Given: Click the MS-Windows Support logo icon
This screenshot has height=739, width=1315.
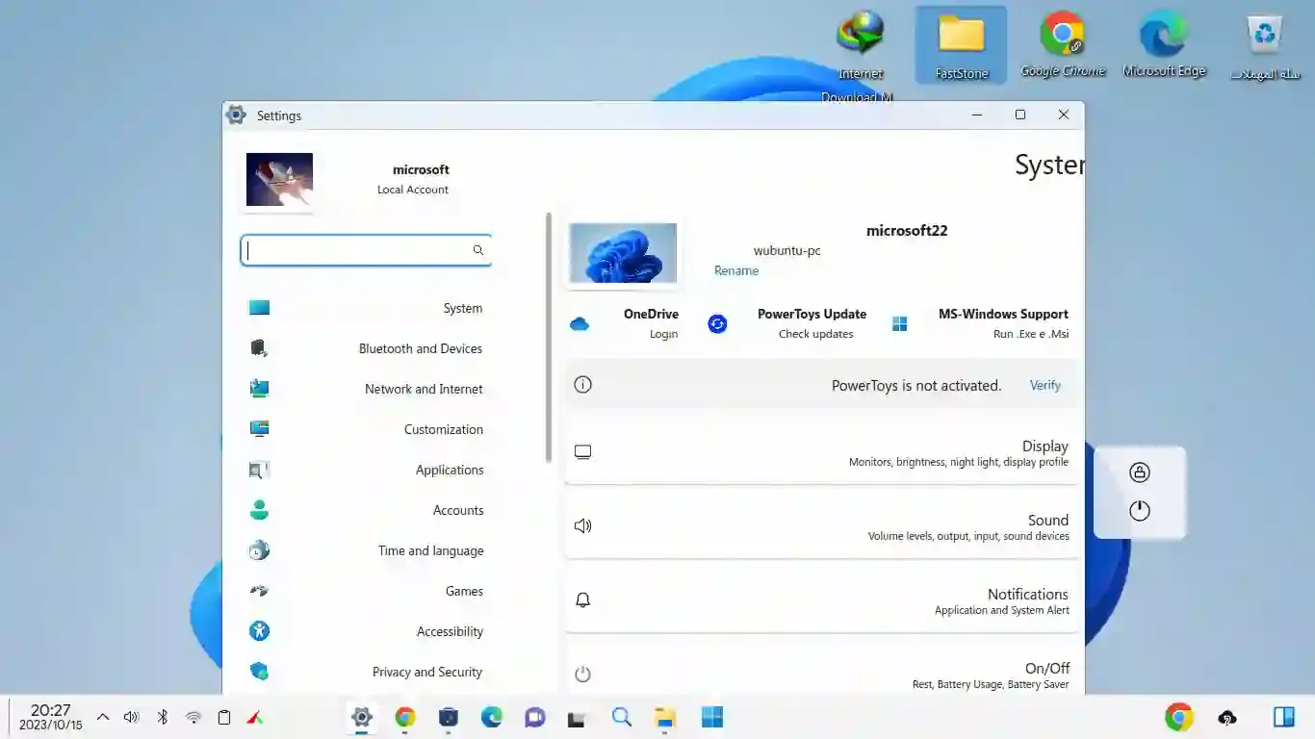Looking at the screenshot, I should pos(899,324).
